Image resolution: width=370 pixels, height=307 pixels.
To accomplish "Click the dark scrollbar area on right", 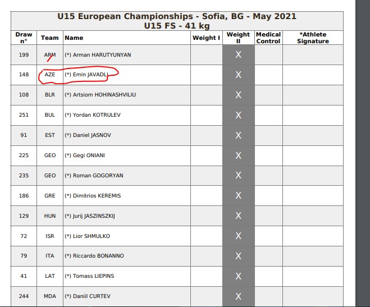I will coord(363,153).
